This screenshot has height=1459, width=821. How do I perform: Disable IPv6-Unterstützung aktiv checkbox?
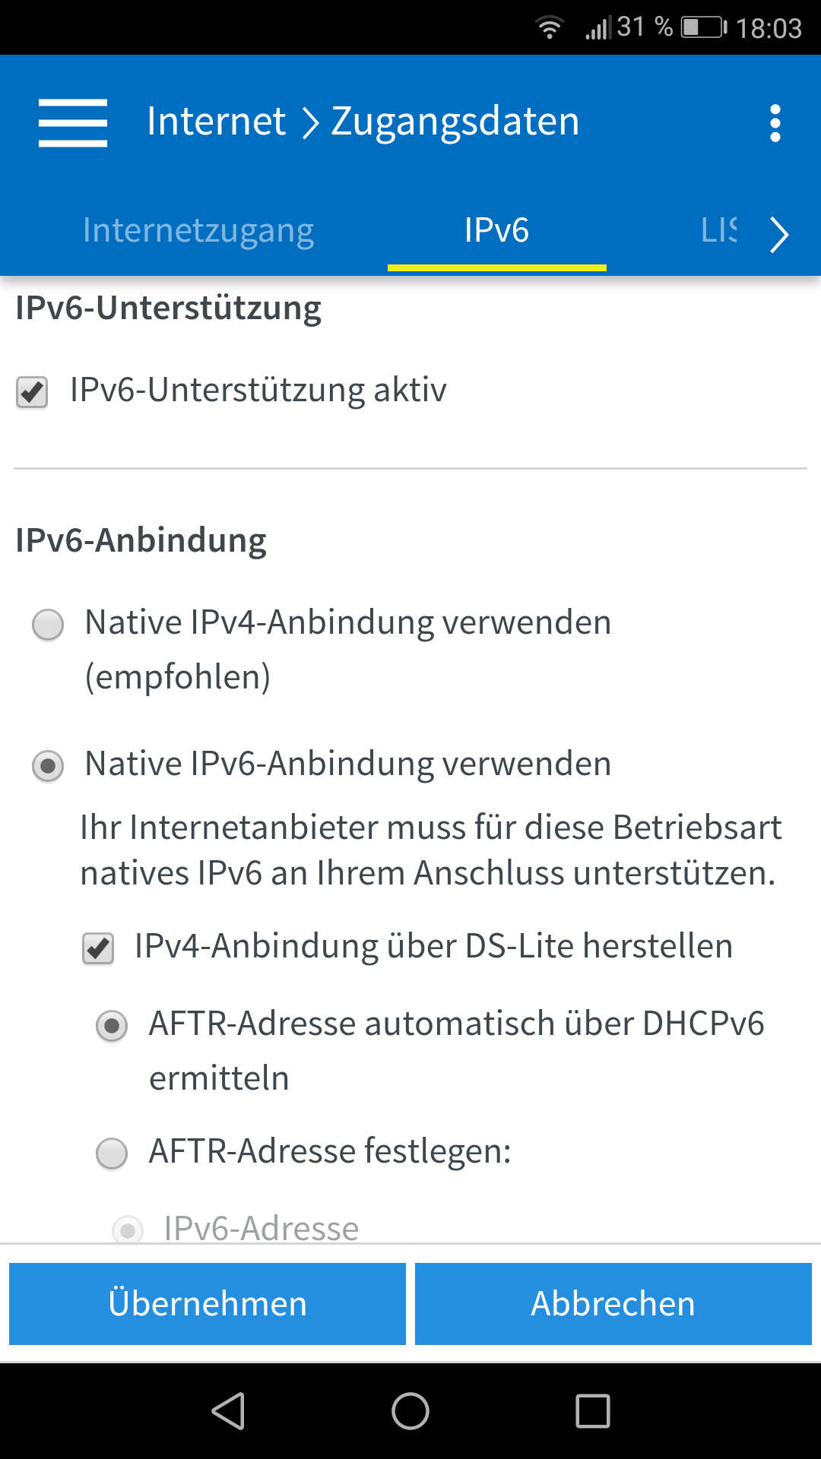click(x=30, y=390)
